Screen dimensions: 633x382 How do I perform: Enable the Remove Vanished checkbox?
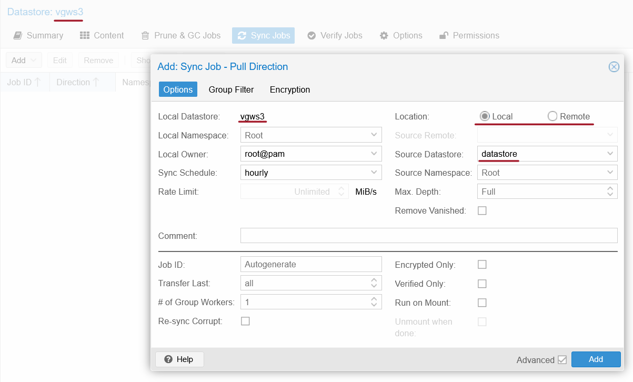[482, 210]
